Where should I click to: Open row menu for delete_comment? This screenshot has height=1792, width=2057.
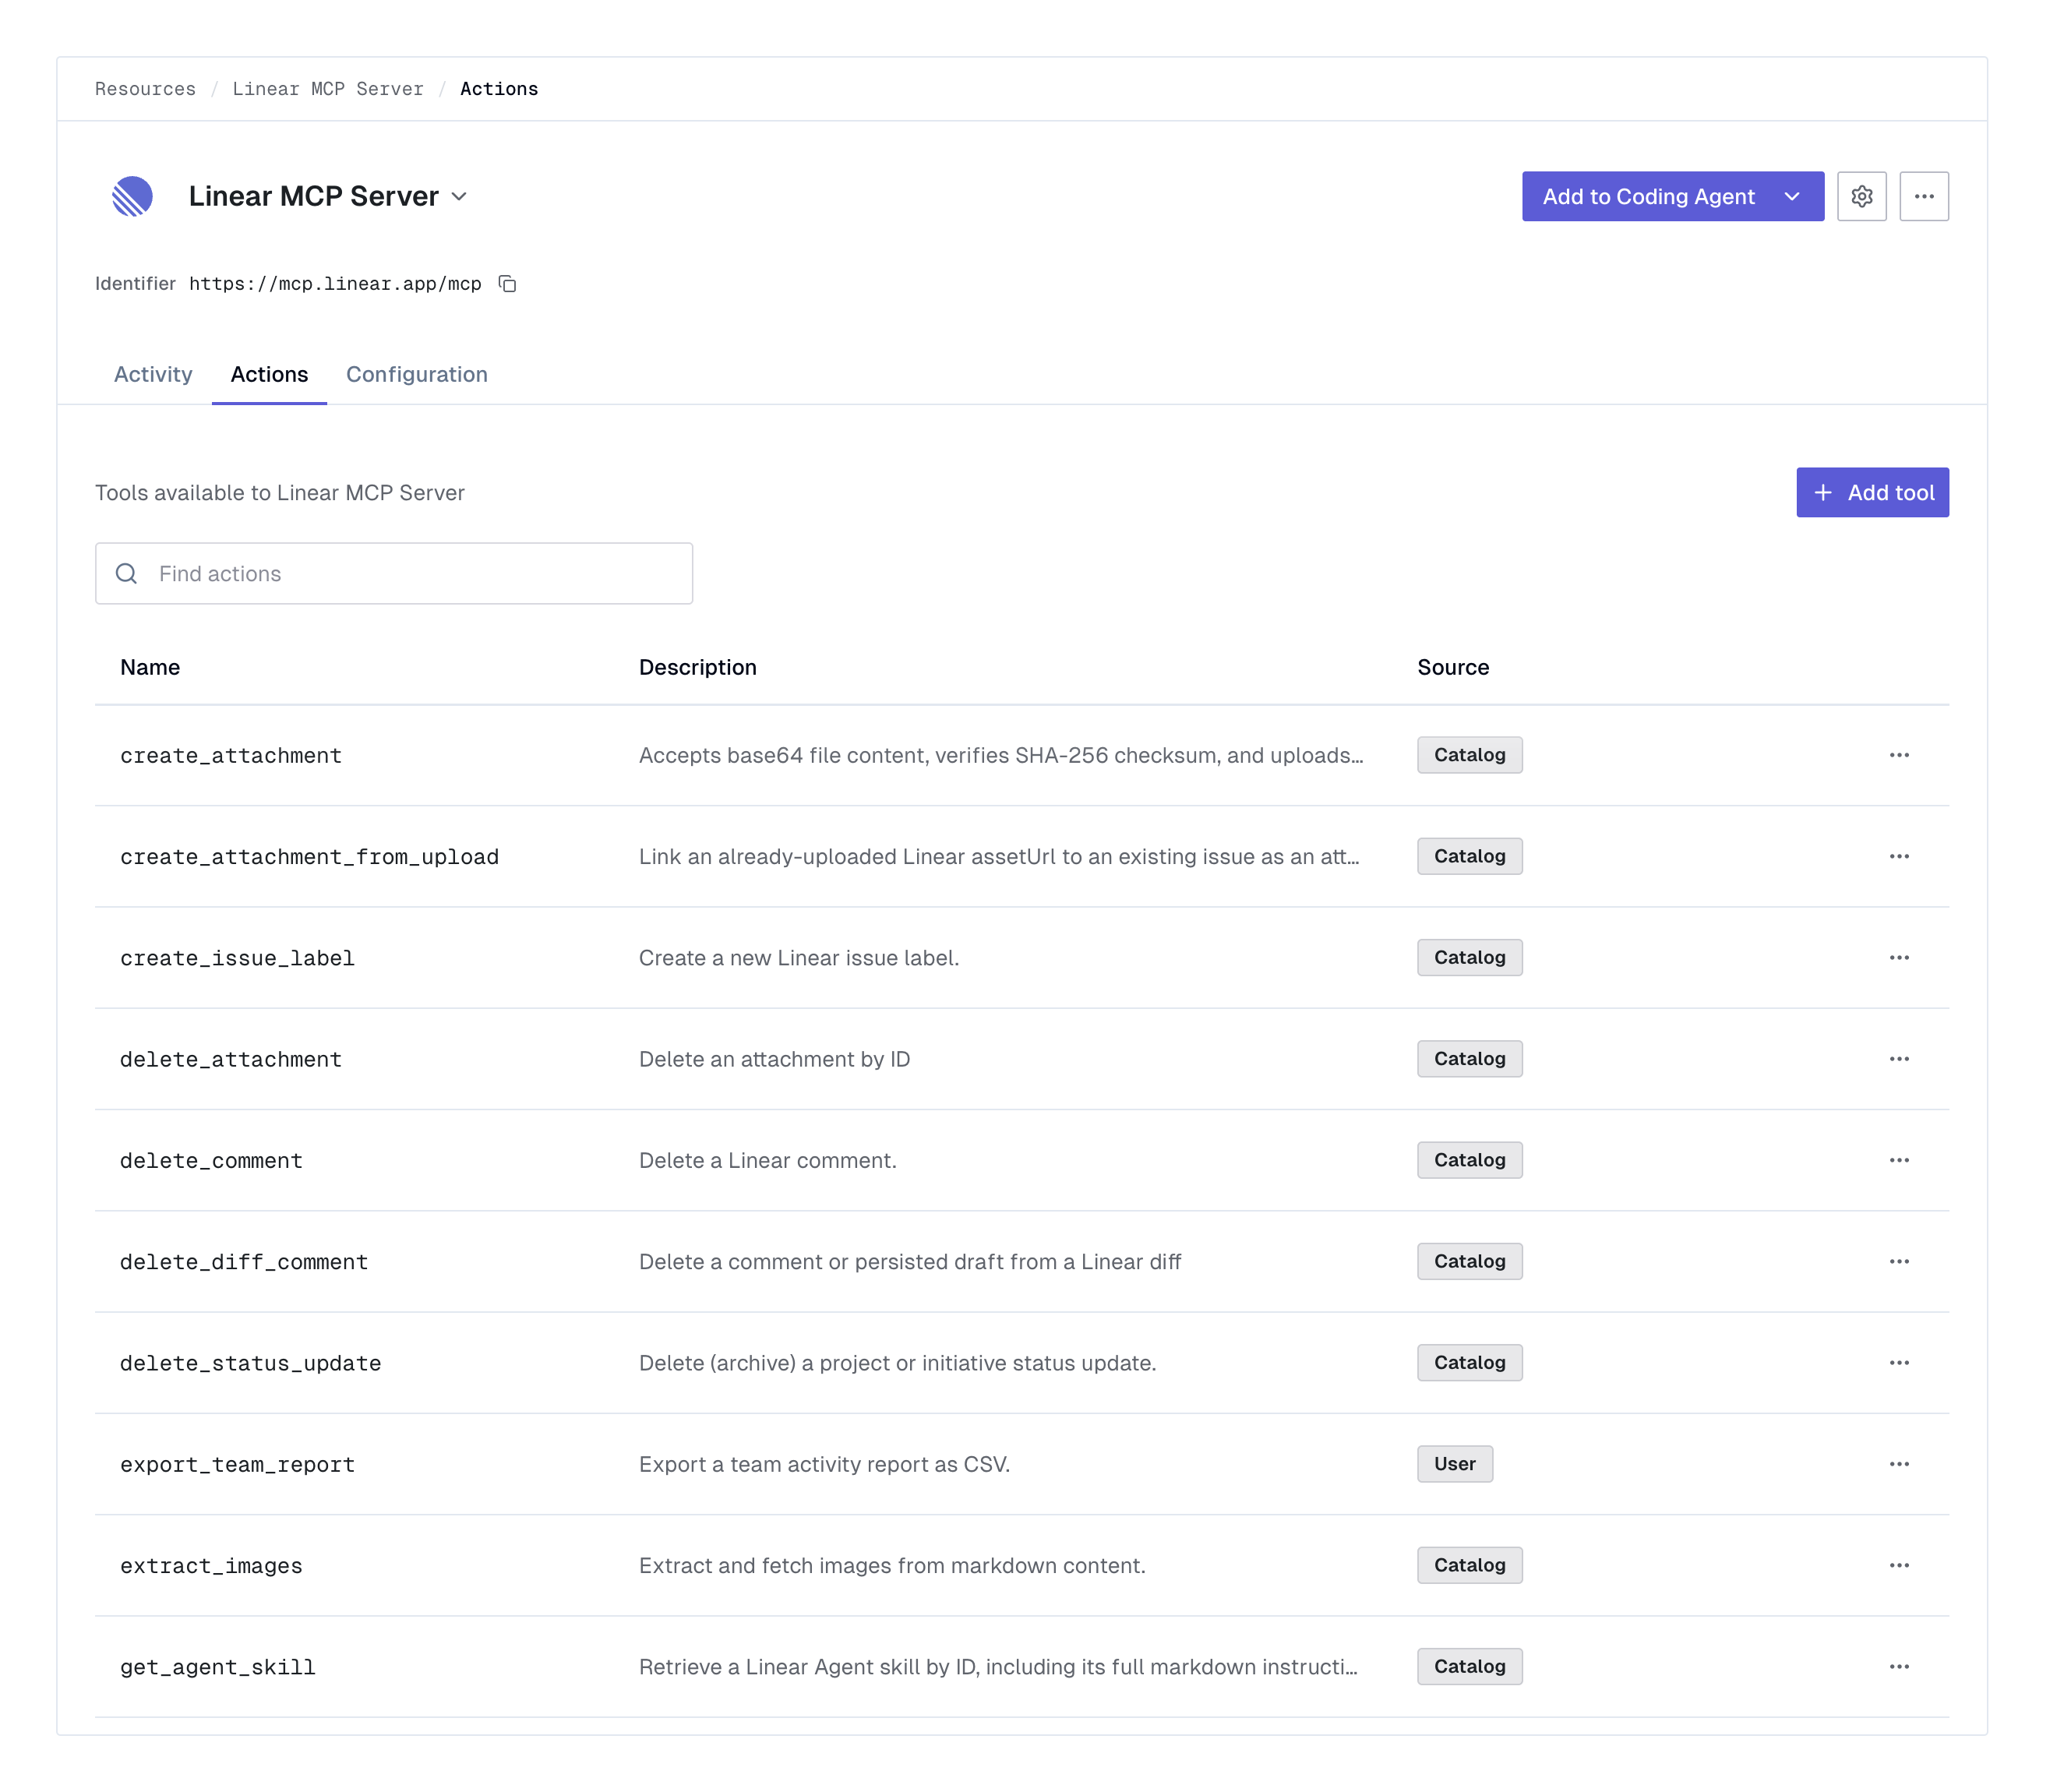coord(1898,1160)
